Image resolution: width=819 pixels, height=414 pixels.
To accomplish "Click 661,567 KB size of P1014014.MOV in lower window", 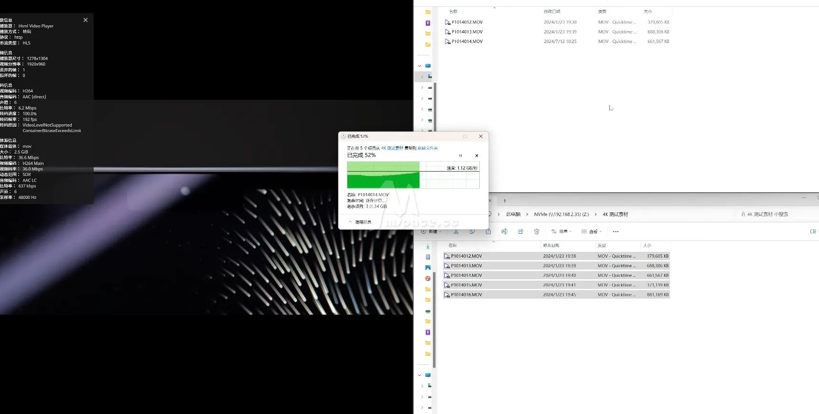I will tap(657, 275).
